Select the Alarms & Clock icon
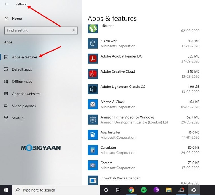215x195 pixels. tap(93, 104)
